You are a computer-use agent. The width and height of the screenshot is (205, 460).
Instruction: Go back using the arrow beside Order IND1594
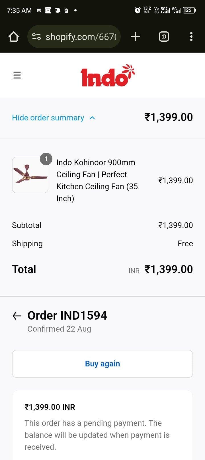click(17, 315)
